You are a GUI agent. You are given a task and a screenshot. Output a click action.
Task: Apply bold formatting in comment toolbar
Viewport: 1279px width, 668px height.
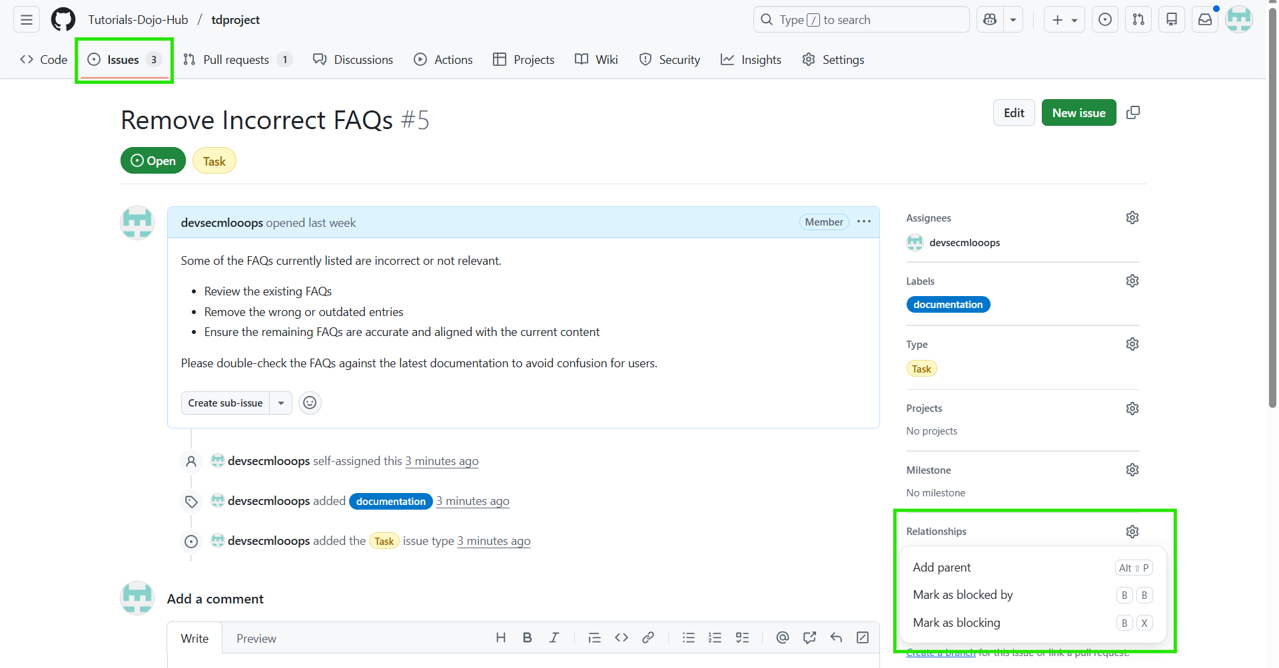point(527,637)
